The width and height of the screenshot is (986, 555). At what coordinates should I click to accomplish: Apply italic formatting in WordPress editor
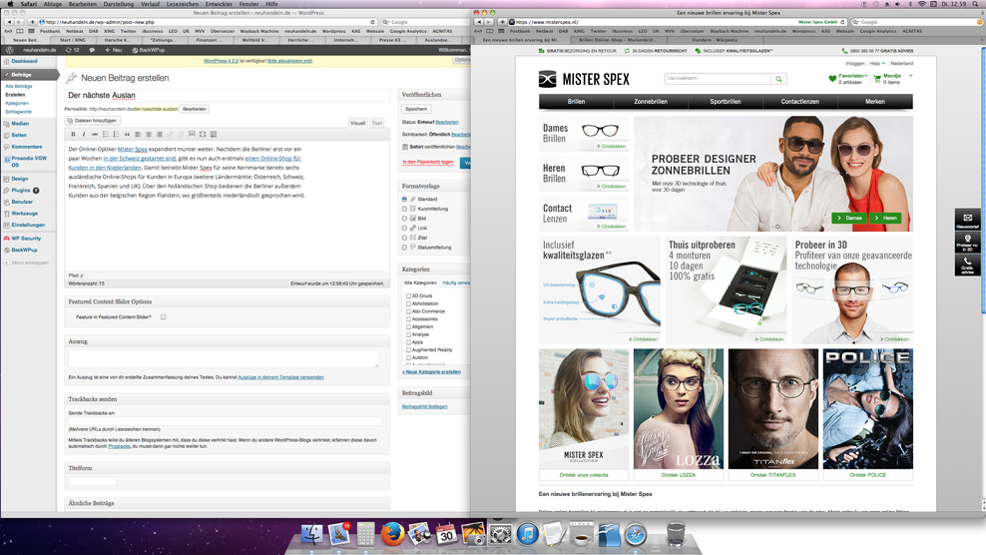point(84,134)
